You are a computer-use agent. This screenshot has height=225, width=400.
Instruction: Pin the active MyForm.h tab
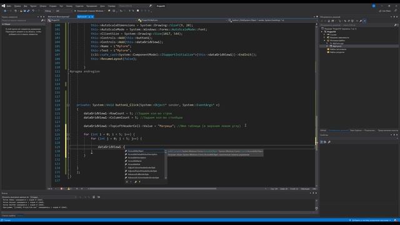[89, 17]
